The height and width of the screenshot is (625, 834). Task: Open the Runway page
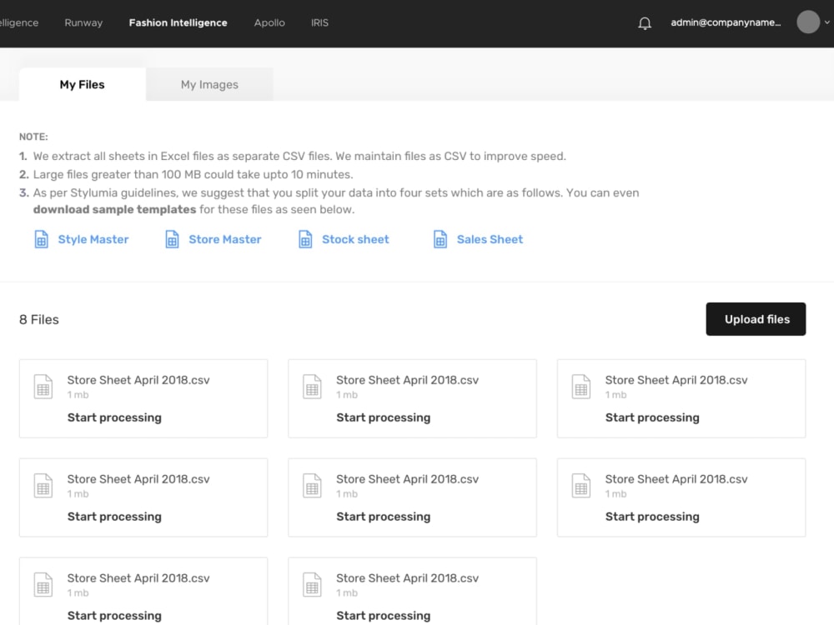point(83,22)
